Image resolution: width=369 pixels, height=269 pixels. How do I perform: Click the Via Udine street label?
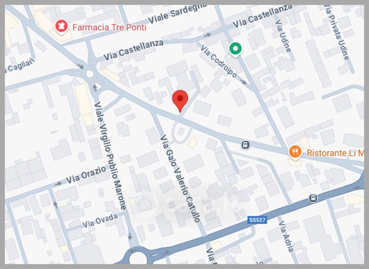click(283, 36)
